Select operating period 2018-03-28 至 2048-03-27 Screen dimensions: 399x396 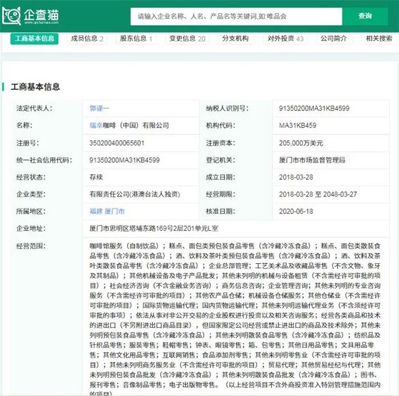(318, 194)
